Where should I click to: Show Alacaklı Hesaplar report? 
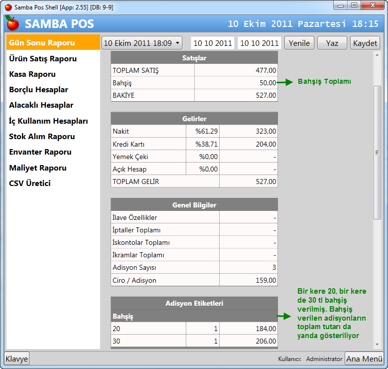[41, 105]
